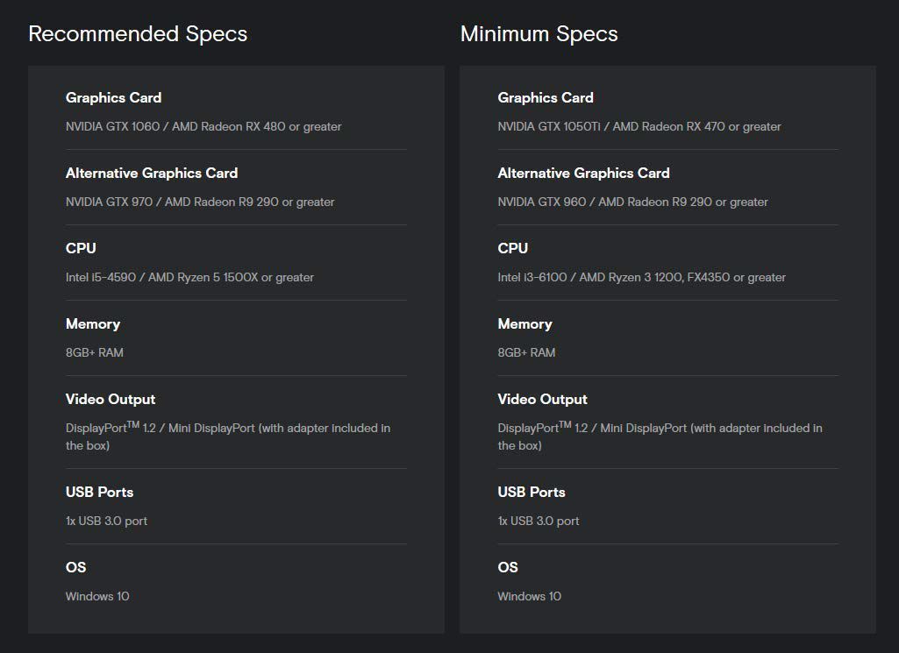
Task: Click 8GB+ RAM text in the Minimum panel
Action: pos(526,352)
